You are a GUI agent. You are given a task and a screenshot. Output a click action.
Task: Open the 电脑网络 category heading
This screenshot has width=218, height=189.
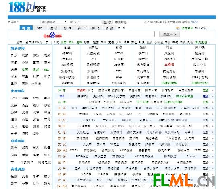pos(17,141)
